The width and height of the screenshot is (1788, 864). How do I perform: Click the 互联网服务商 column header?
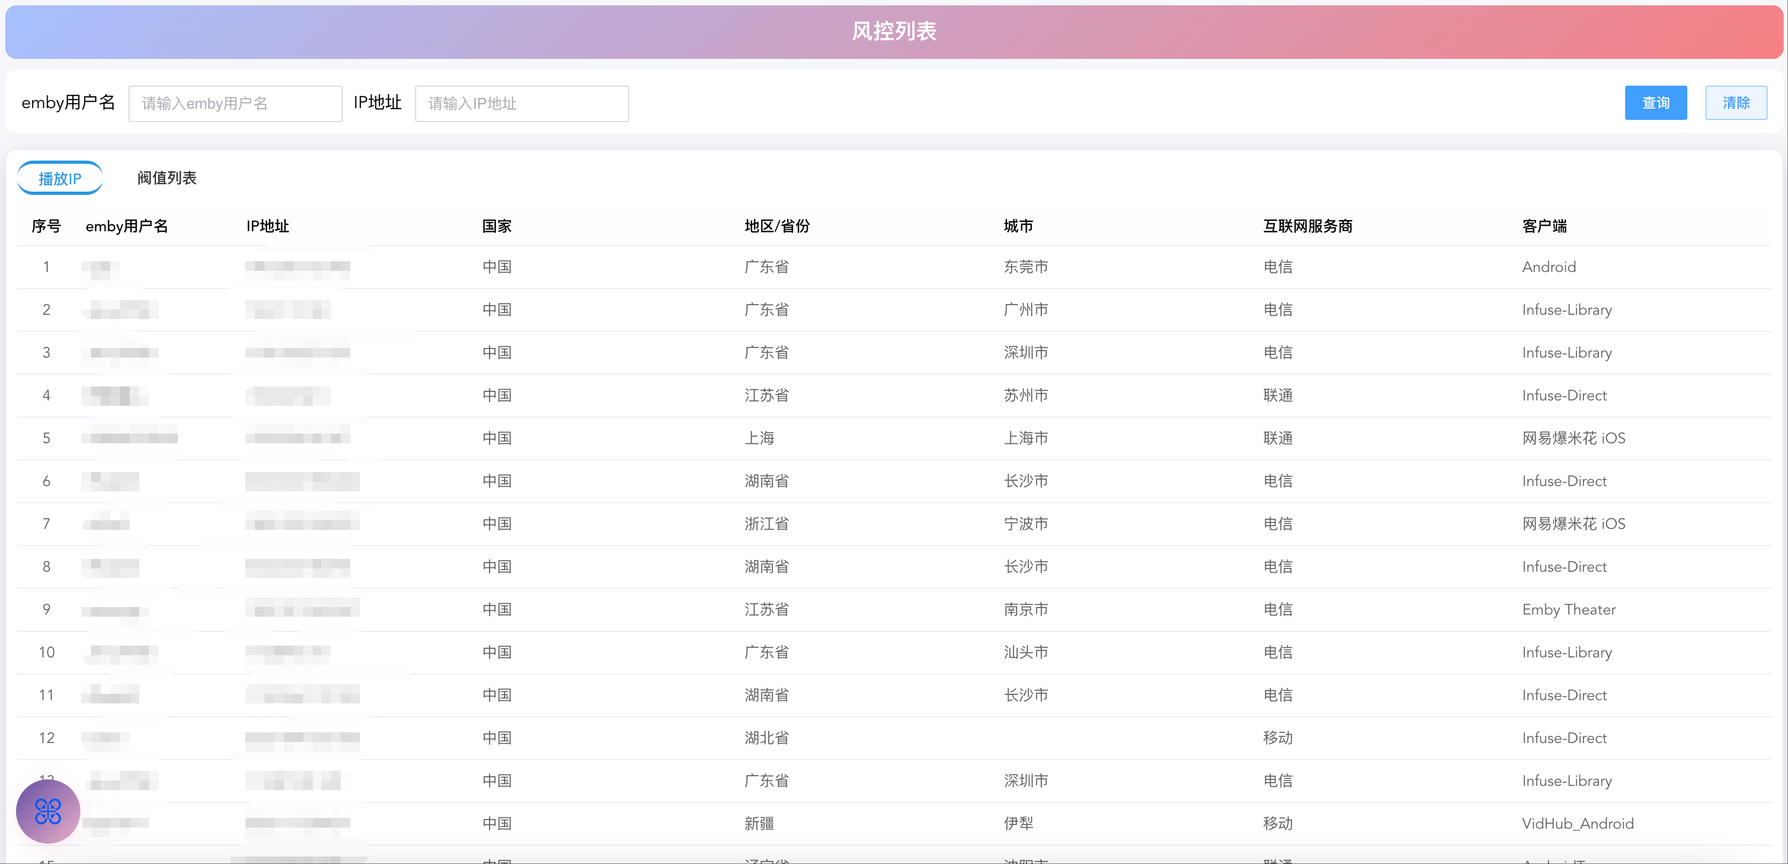(x=1307, y=226)
